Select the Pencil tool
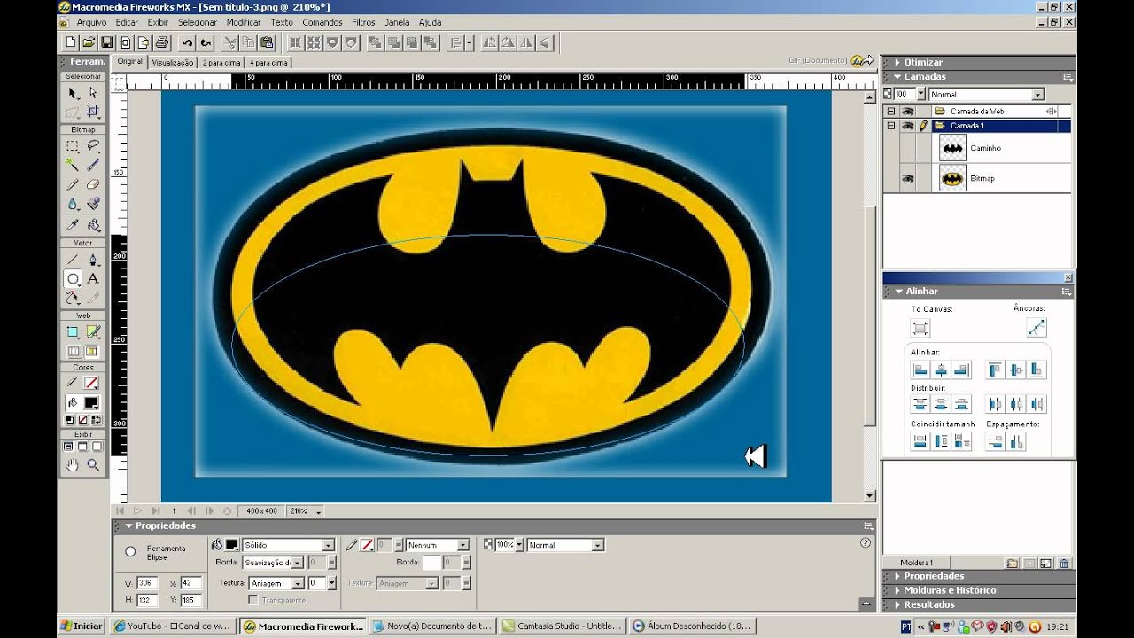This screenshot has width=1134, height=638. click(73, 184)
